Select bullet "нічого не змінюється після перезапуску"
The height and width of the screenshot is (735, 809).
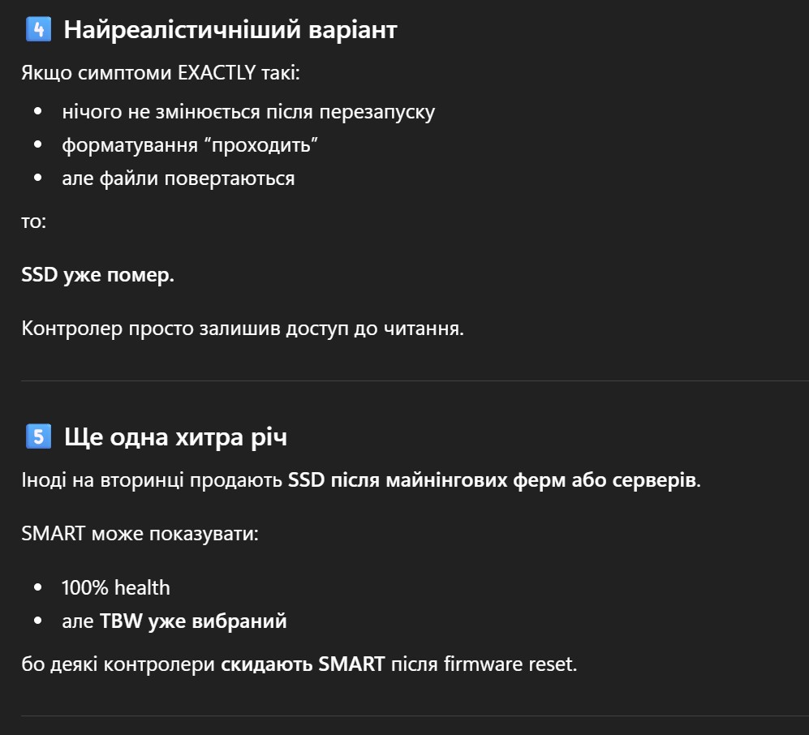(x=248, y=111)
